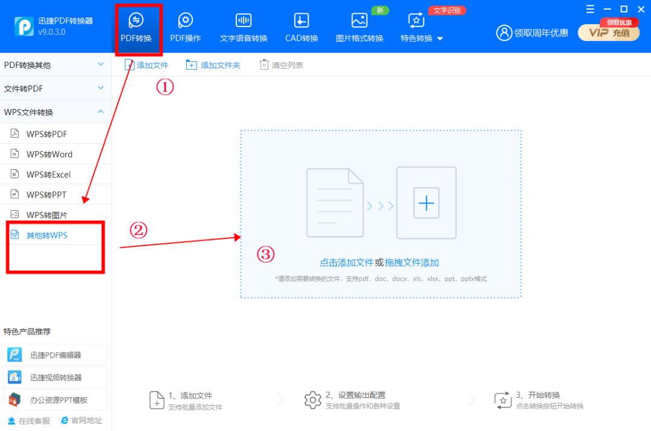Expand the PDF转换其他 section

click(55, 64)
